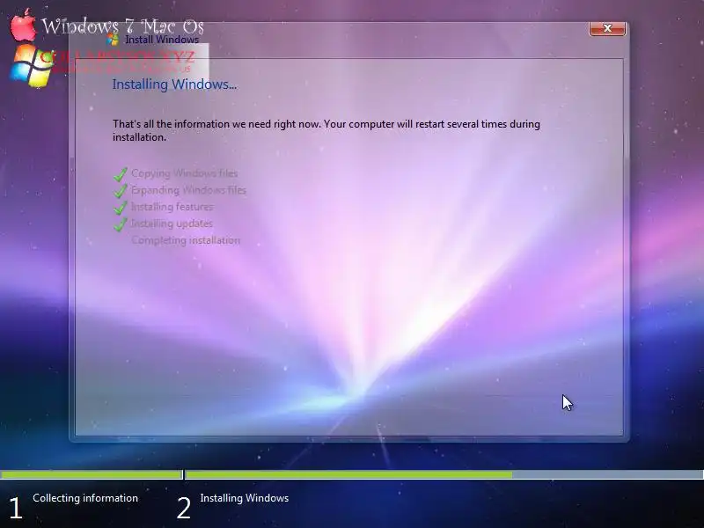Select the Copying Windows files step text
Screen dimensions: 704x528
click(185, 173)
